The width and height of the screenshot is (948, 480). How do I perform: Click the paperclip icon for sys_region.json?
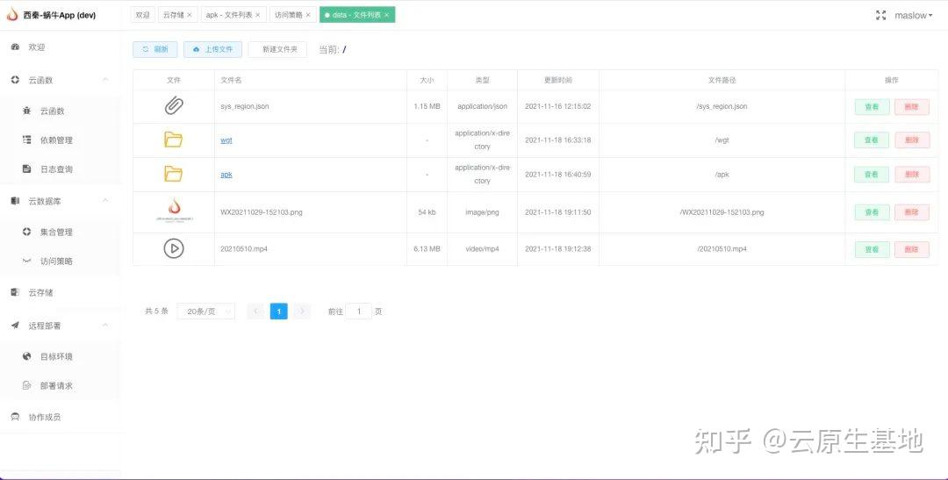[174, 106]
